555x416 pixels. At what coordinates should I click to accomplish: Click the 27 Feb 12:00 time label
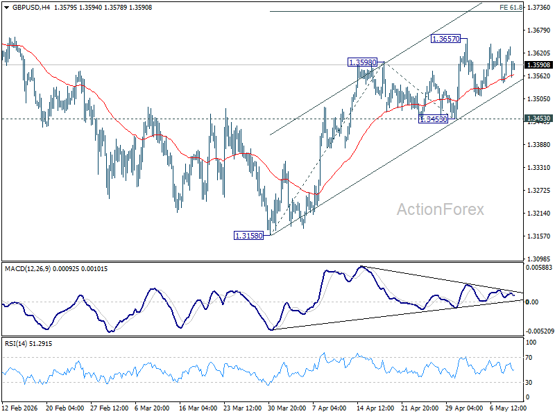tap(110, 408)
